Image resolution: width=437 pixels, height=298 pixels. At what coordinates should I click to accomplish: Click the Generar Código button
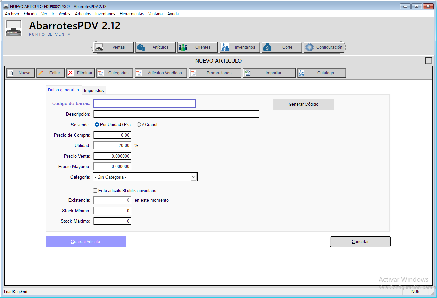coord(303,104)
